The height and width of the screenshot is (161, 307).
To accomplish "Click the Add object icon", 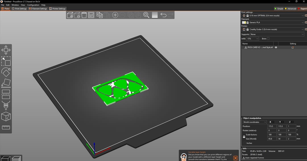I will coord(70,15).
